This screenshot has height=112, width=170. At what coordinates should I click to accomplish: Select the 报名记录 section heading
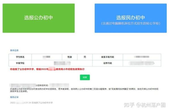(14, 97)
